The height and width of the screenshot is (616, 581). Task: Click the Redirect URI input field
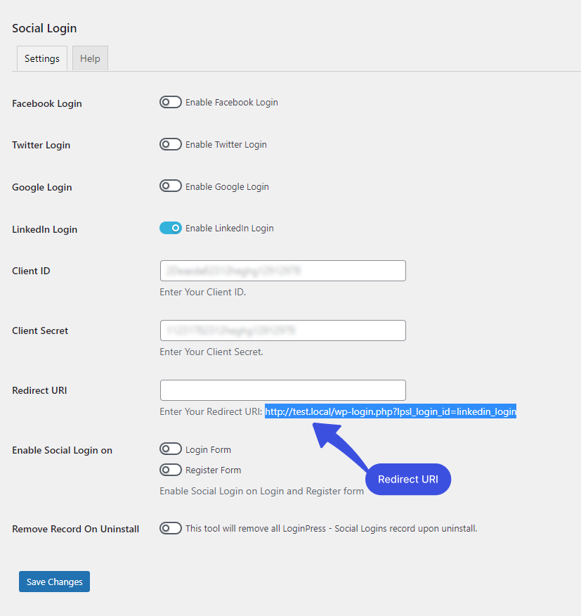(x=282, y=390)
